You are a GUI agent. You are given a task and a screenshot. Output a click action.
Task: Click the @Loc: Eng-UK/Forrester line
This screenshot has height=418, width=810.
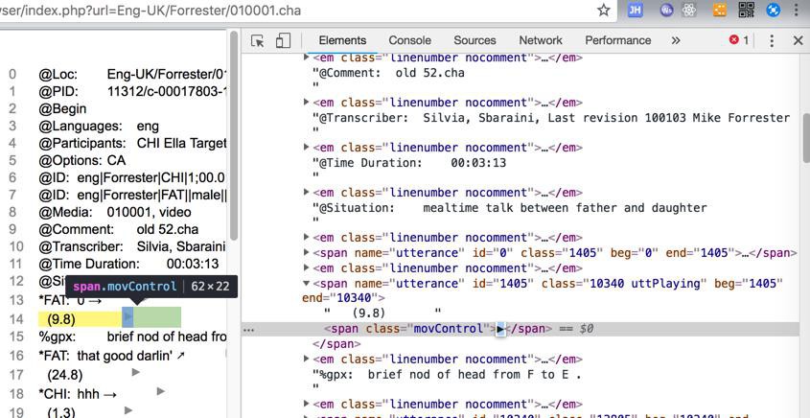point(132,74)
